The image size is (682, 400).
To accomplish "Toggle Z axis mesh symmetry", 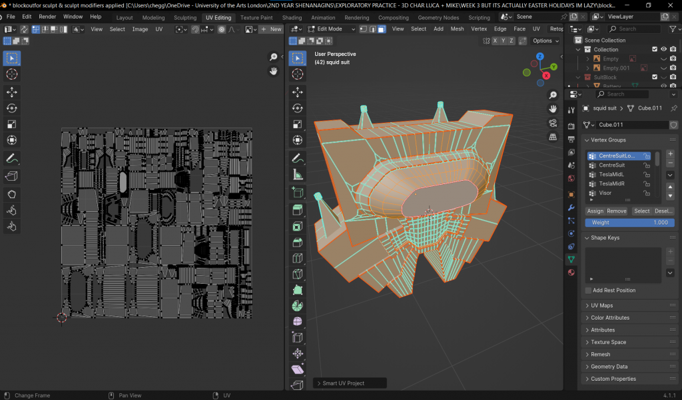I will [x=511, y=41].
